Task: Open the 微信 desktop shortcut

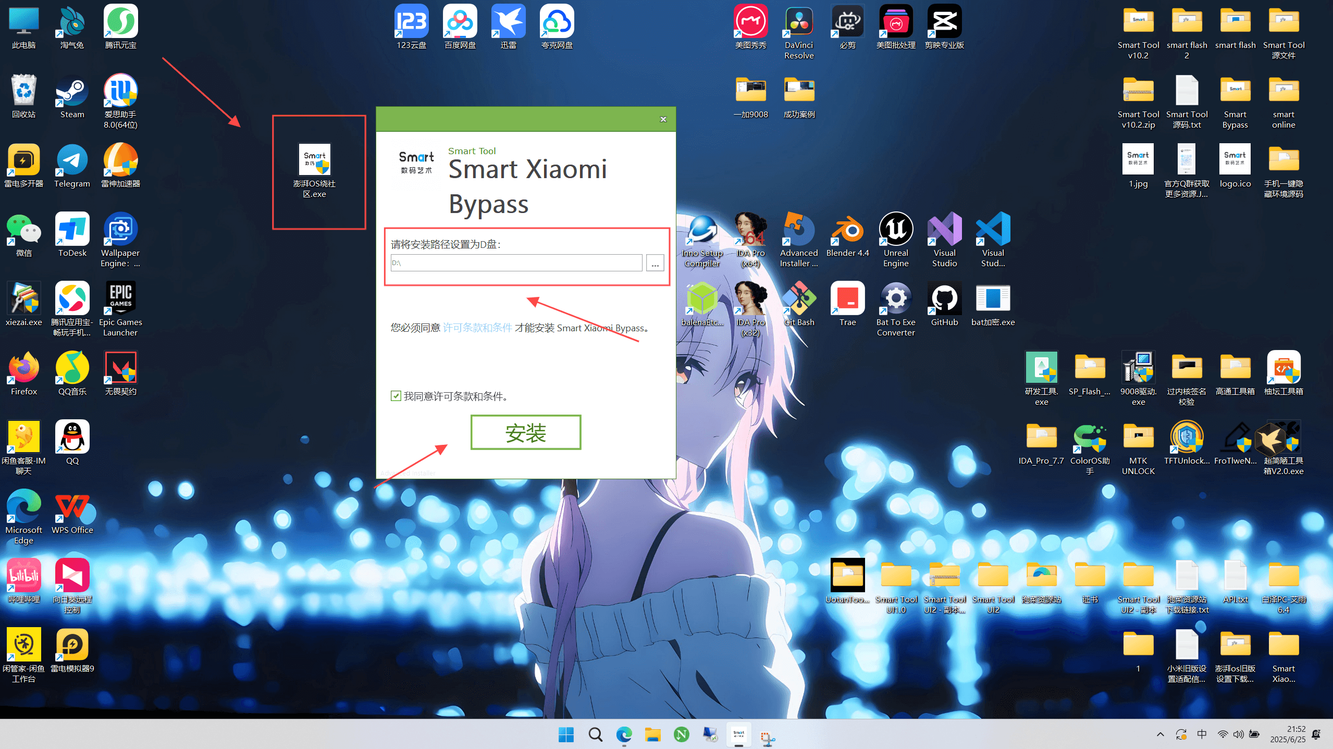Action: tap(23, 236)
